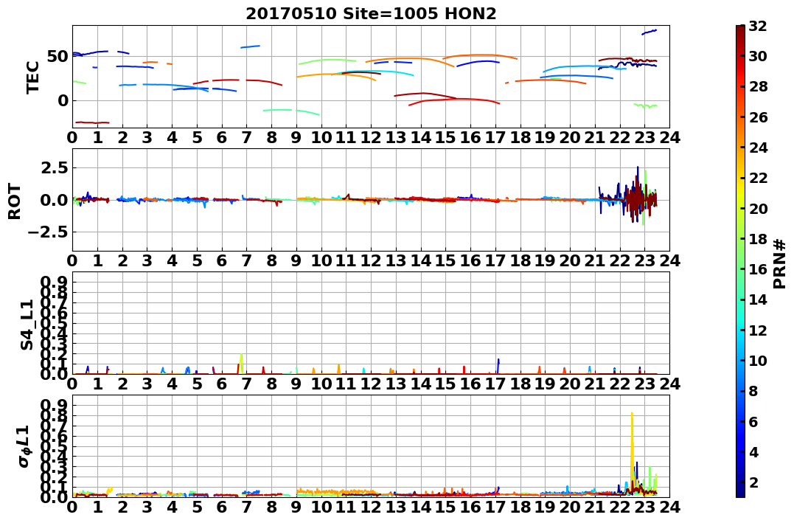Viewport: 794px width, 523px height.
Task: Click x-axis tick '21' under the ROT panel
Action: point(594,261)
